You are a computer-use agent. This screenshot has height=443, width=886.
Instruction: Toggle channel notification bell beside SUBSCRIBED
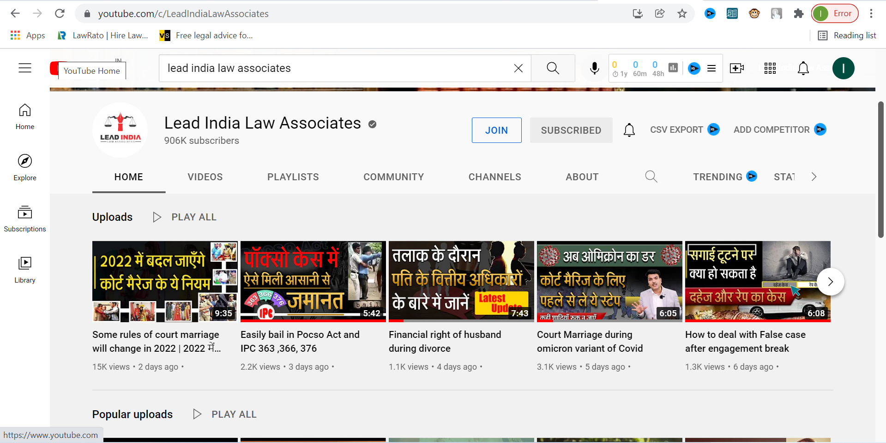tap(629, 130)
